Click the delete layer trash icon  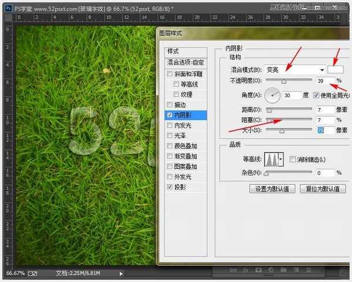point(310,270)
